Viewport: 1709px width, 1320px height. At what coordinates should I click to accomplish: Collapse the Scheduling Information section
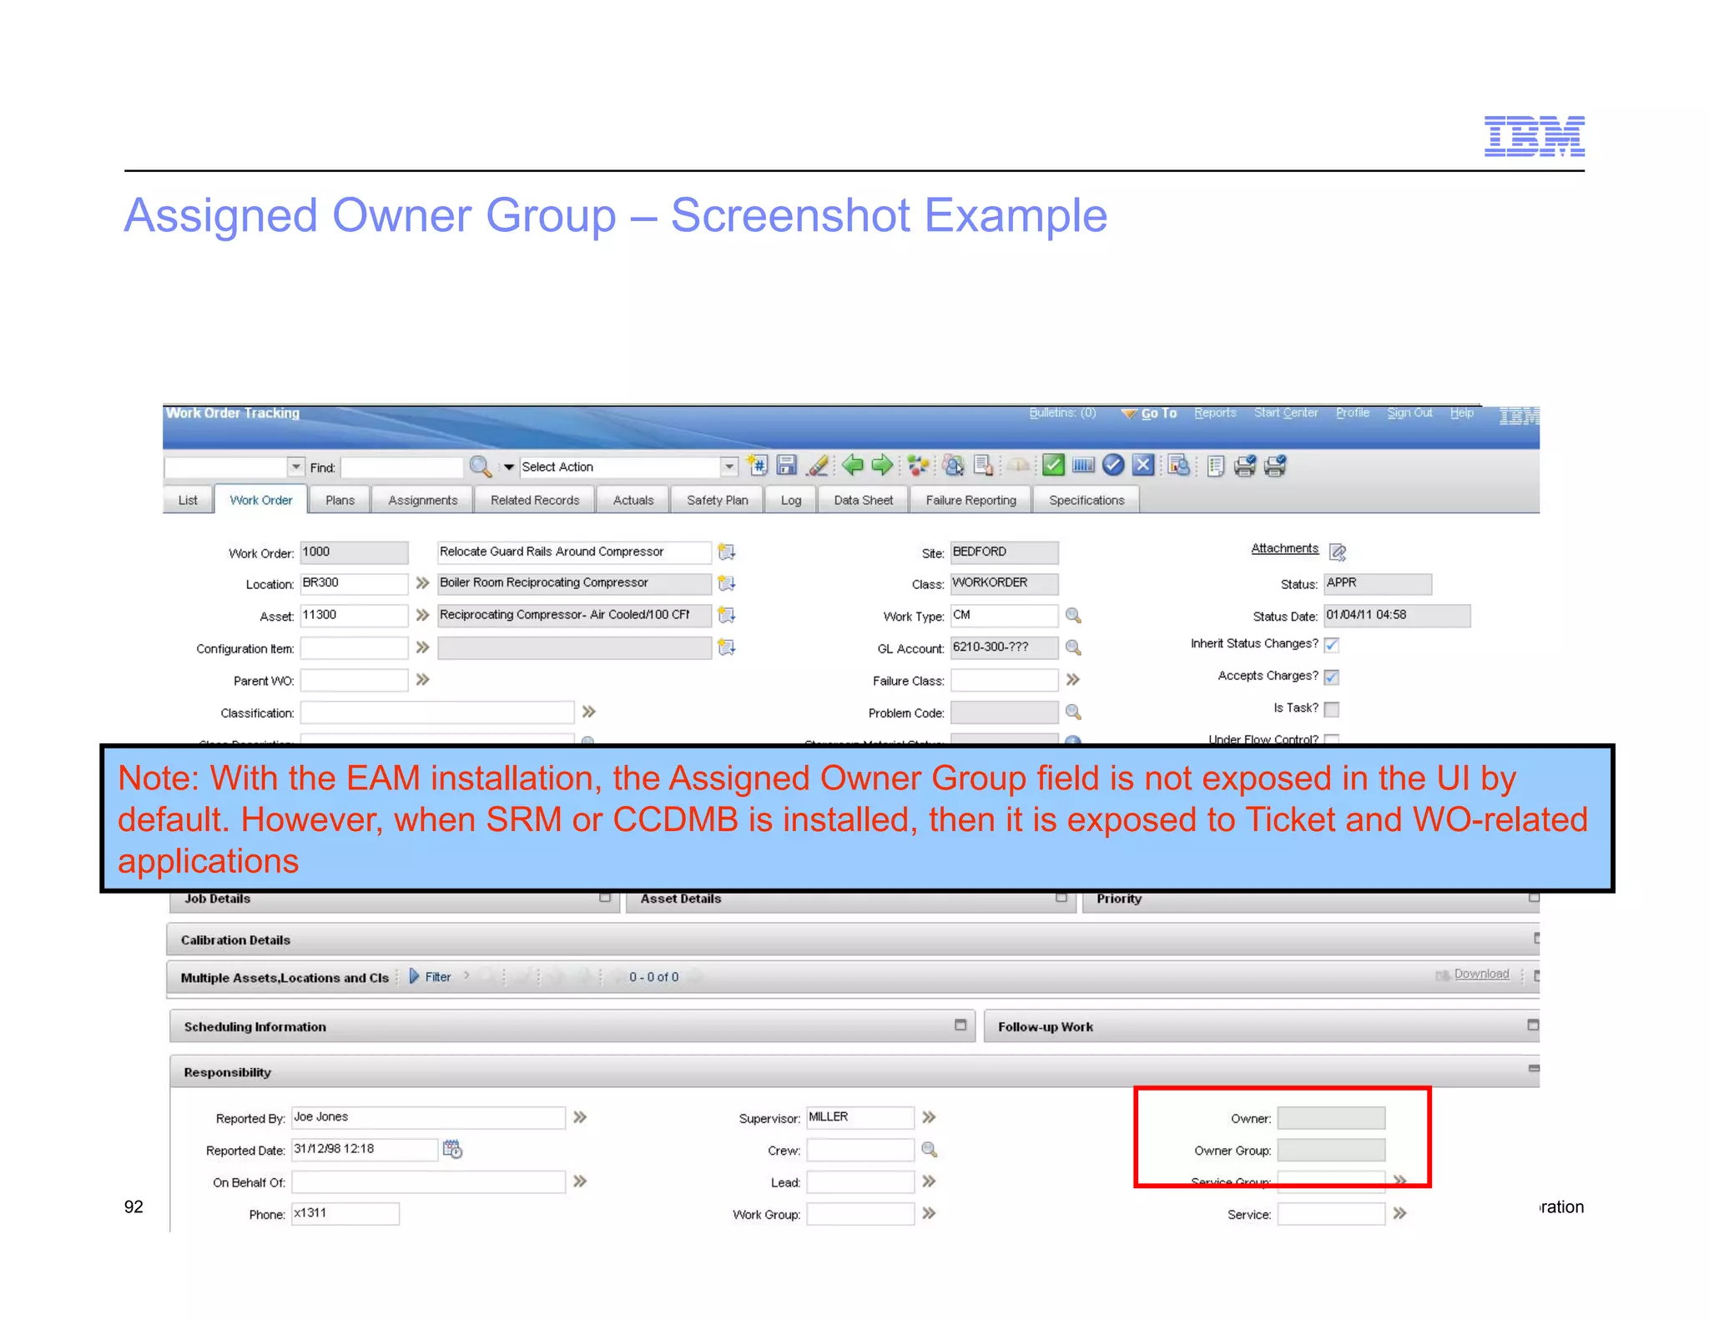point(960,1025)
